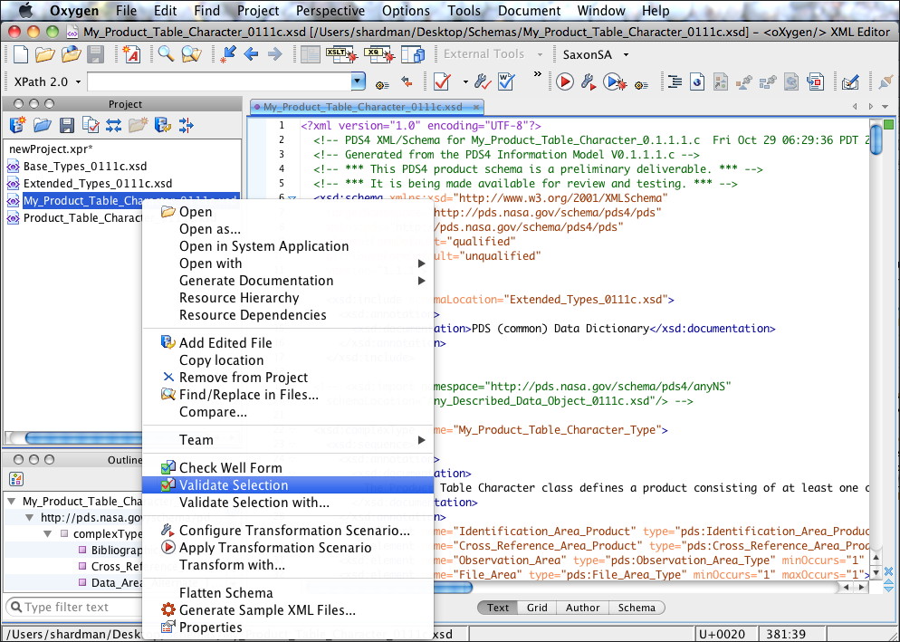Image resolution: width=900 pixels, height=642 pixels.
Task: Click the Outline panel settings icon
Action: coord(16,479)
